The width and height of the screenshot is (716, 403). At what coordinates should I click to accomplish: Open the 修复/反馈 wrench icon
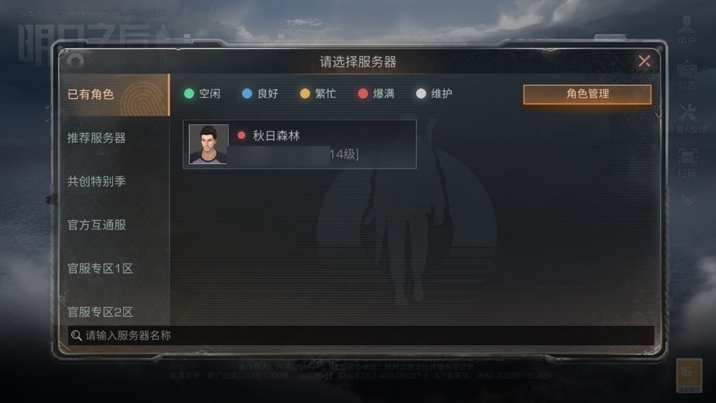point(687,118)
